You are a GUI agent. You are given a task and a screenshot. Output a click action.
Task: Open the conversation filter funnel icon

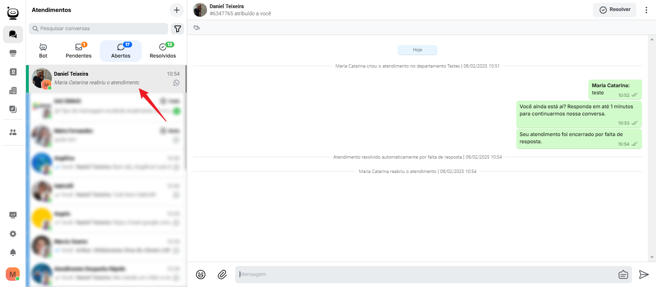pos(178,29)
